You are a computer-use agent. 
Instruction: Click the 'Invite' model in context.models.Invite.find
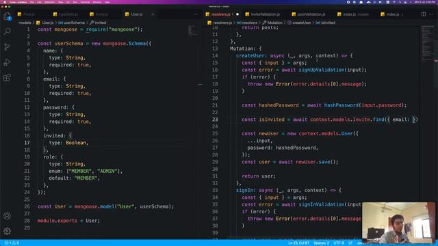coord(361,120)
